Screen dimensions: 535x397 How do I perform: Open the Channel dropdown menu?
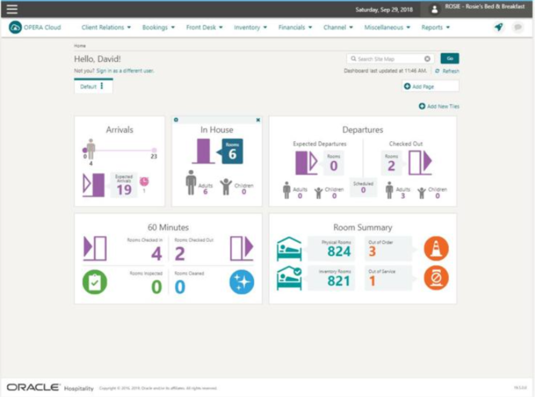338,27
